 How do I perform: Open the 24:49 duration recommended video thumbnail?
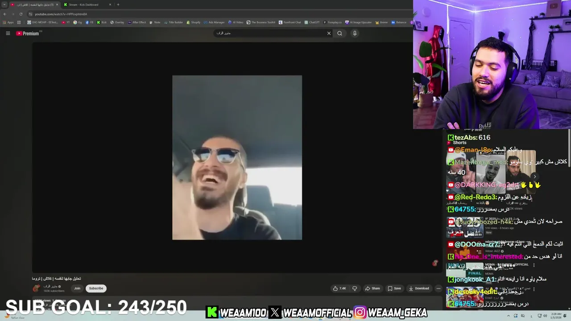[x=465, y=227]
